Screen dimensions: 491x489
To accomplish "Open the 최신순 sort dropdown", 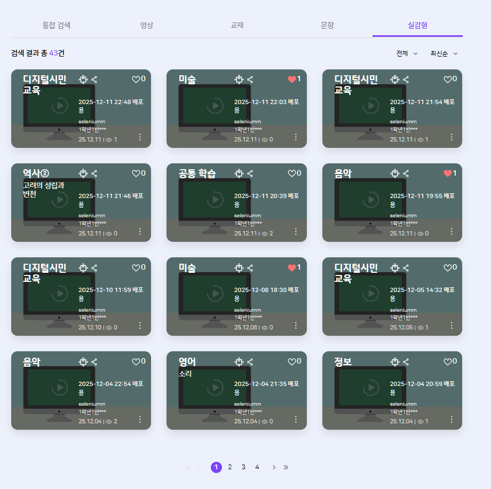I will tap(444, 53).
